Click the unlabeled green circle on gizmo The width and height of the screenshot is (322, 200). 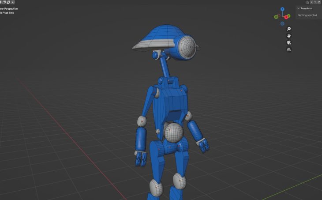click(276, 16)
